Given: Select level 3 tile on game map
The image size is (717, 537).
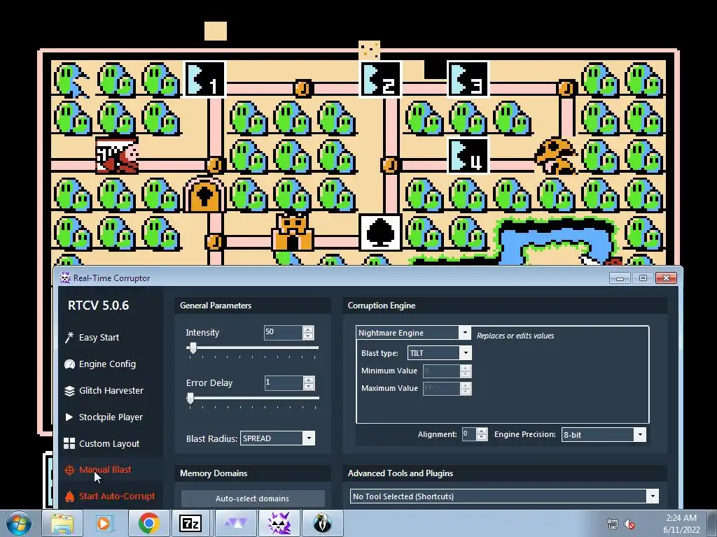Looking at the screenshot, I should pyautogui.click(x=468, y=80).
